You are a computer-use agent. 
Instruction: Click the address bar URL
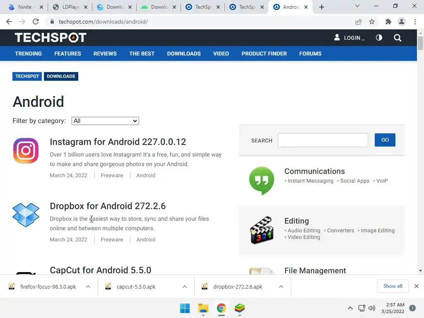coord(103,22)
